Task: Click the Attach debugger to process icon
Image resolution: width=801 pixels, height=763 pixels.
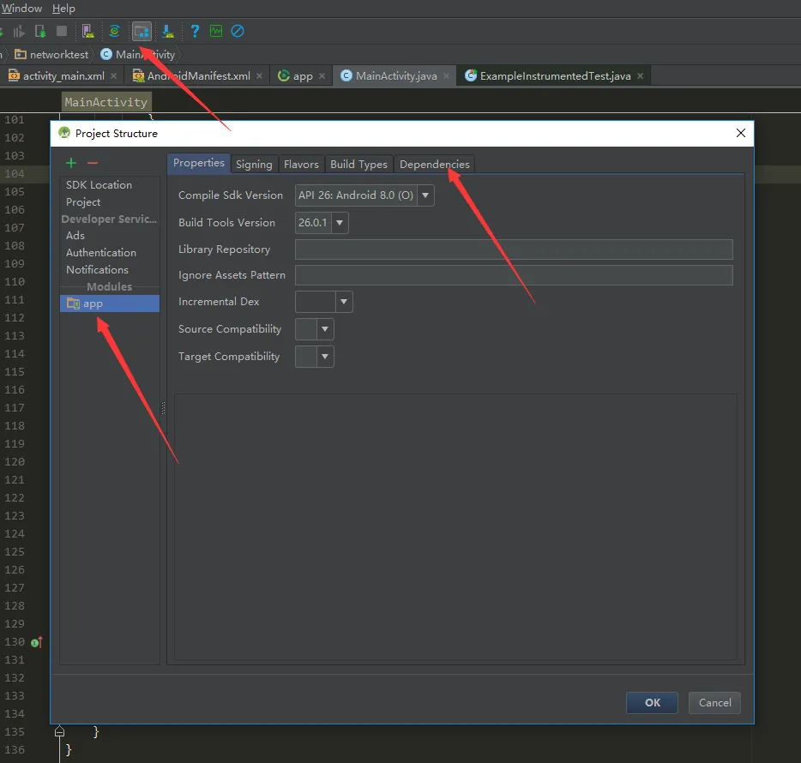Action: click(x=40, y=31)
